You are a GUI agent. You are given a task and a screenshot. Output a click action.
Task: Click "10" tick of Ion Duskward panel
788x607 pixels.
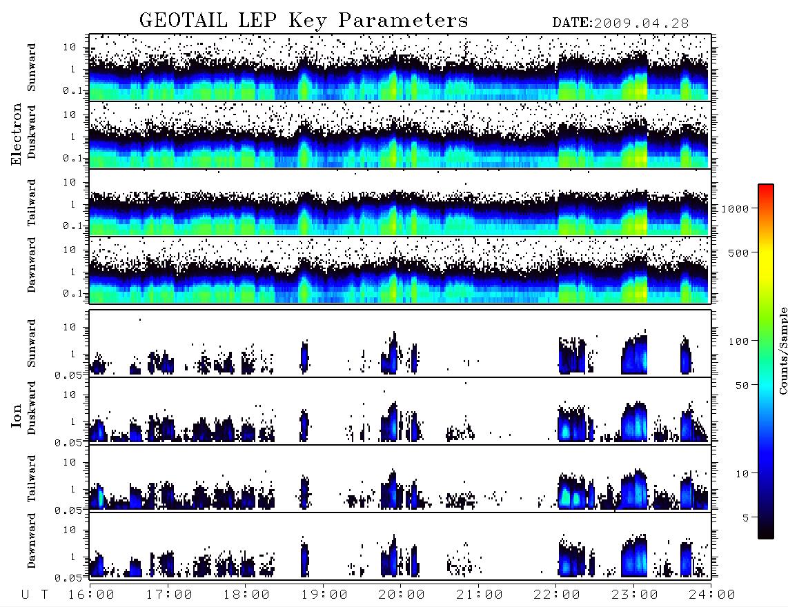70,395
